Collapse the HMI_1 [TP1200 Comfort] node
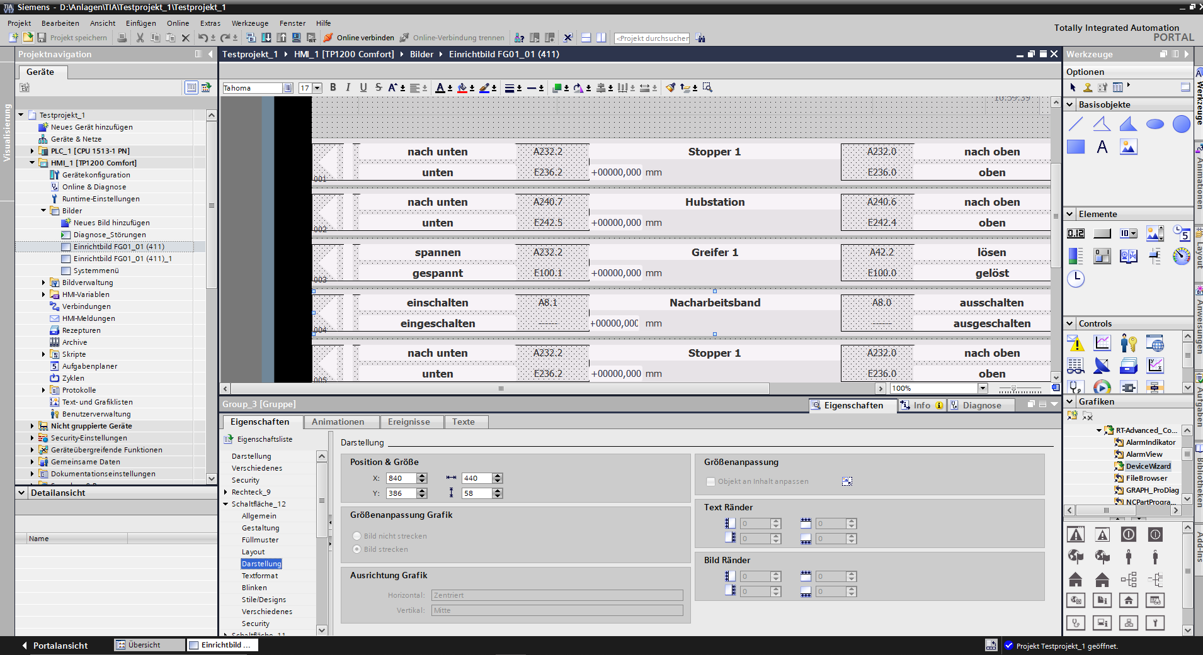Viewport: 1203px width, 655px height. coord(32,163)
